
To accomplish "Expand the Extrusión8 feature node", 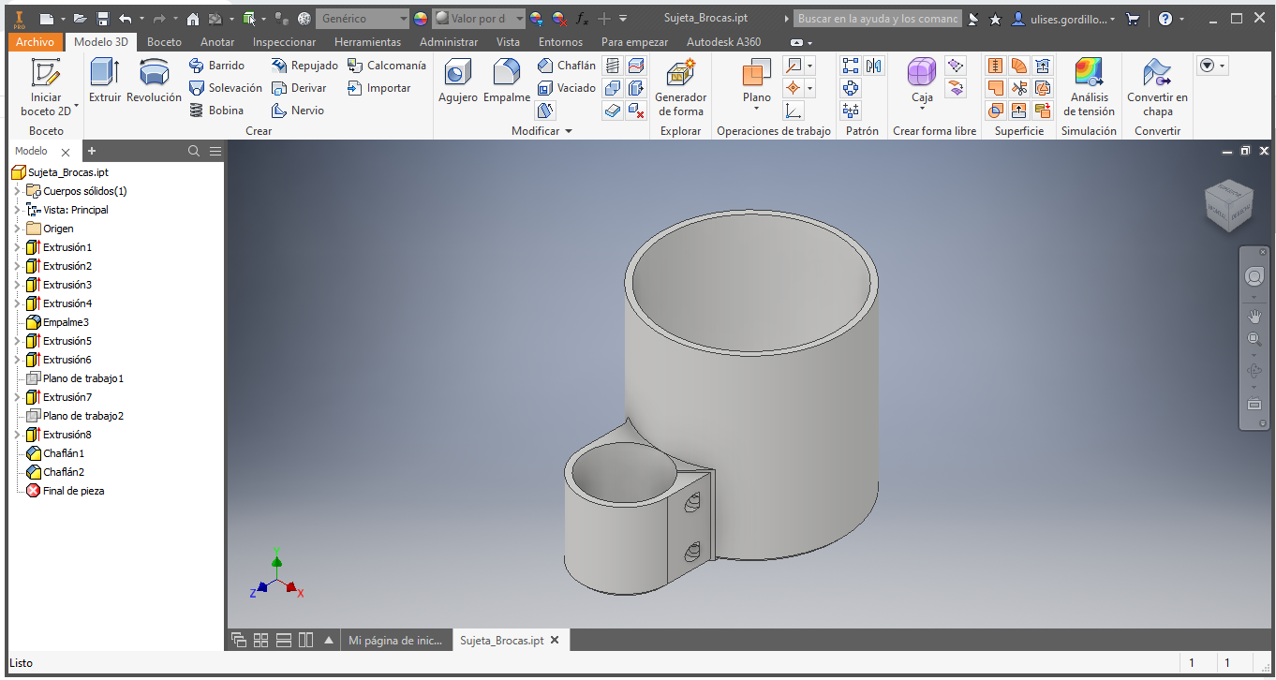I will click(17, 435).
